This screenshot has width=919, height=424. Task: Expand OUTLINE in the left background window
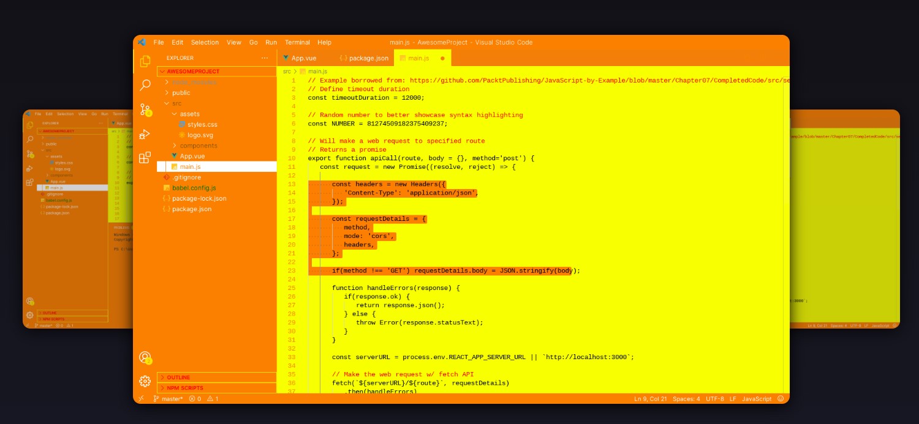(73, 313)
